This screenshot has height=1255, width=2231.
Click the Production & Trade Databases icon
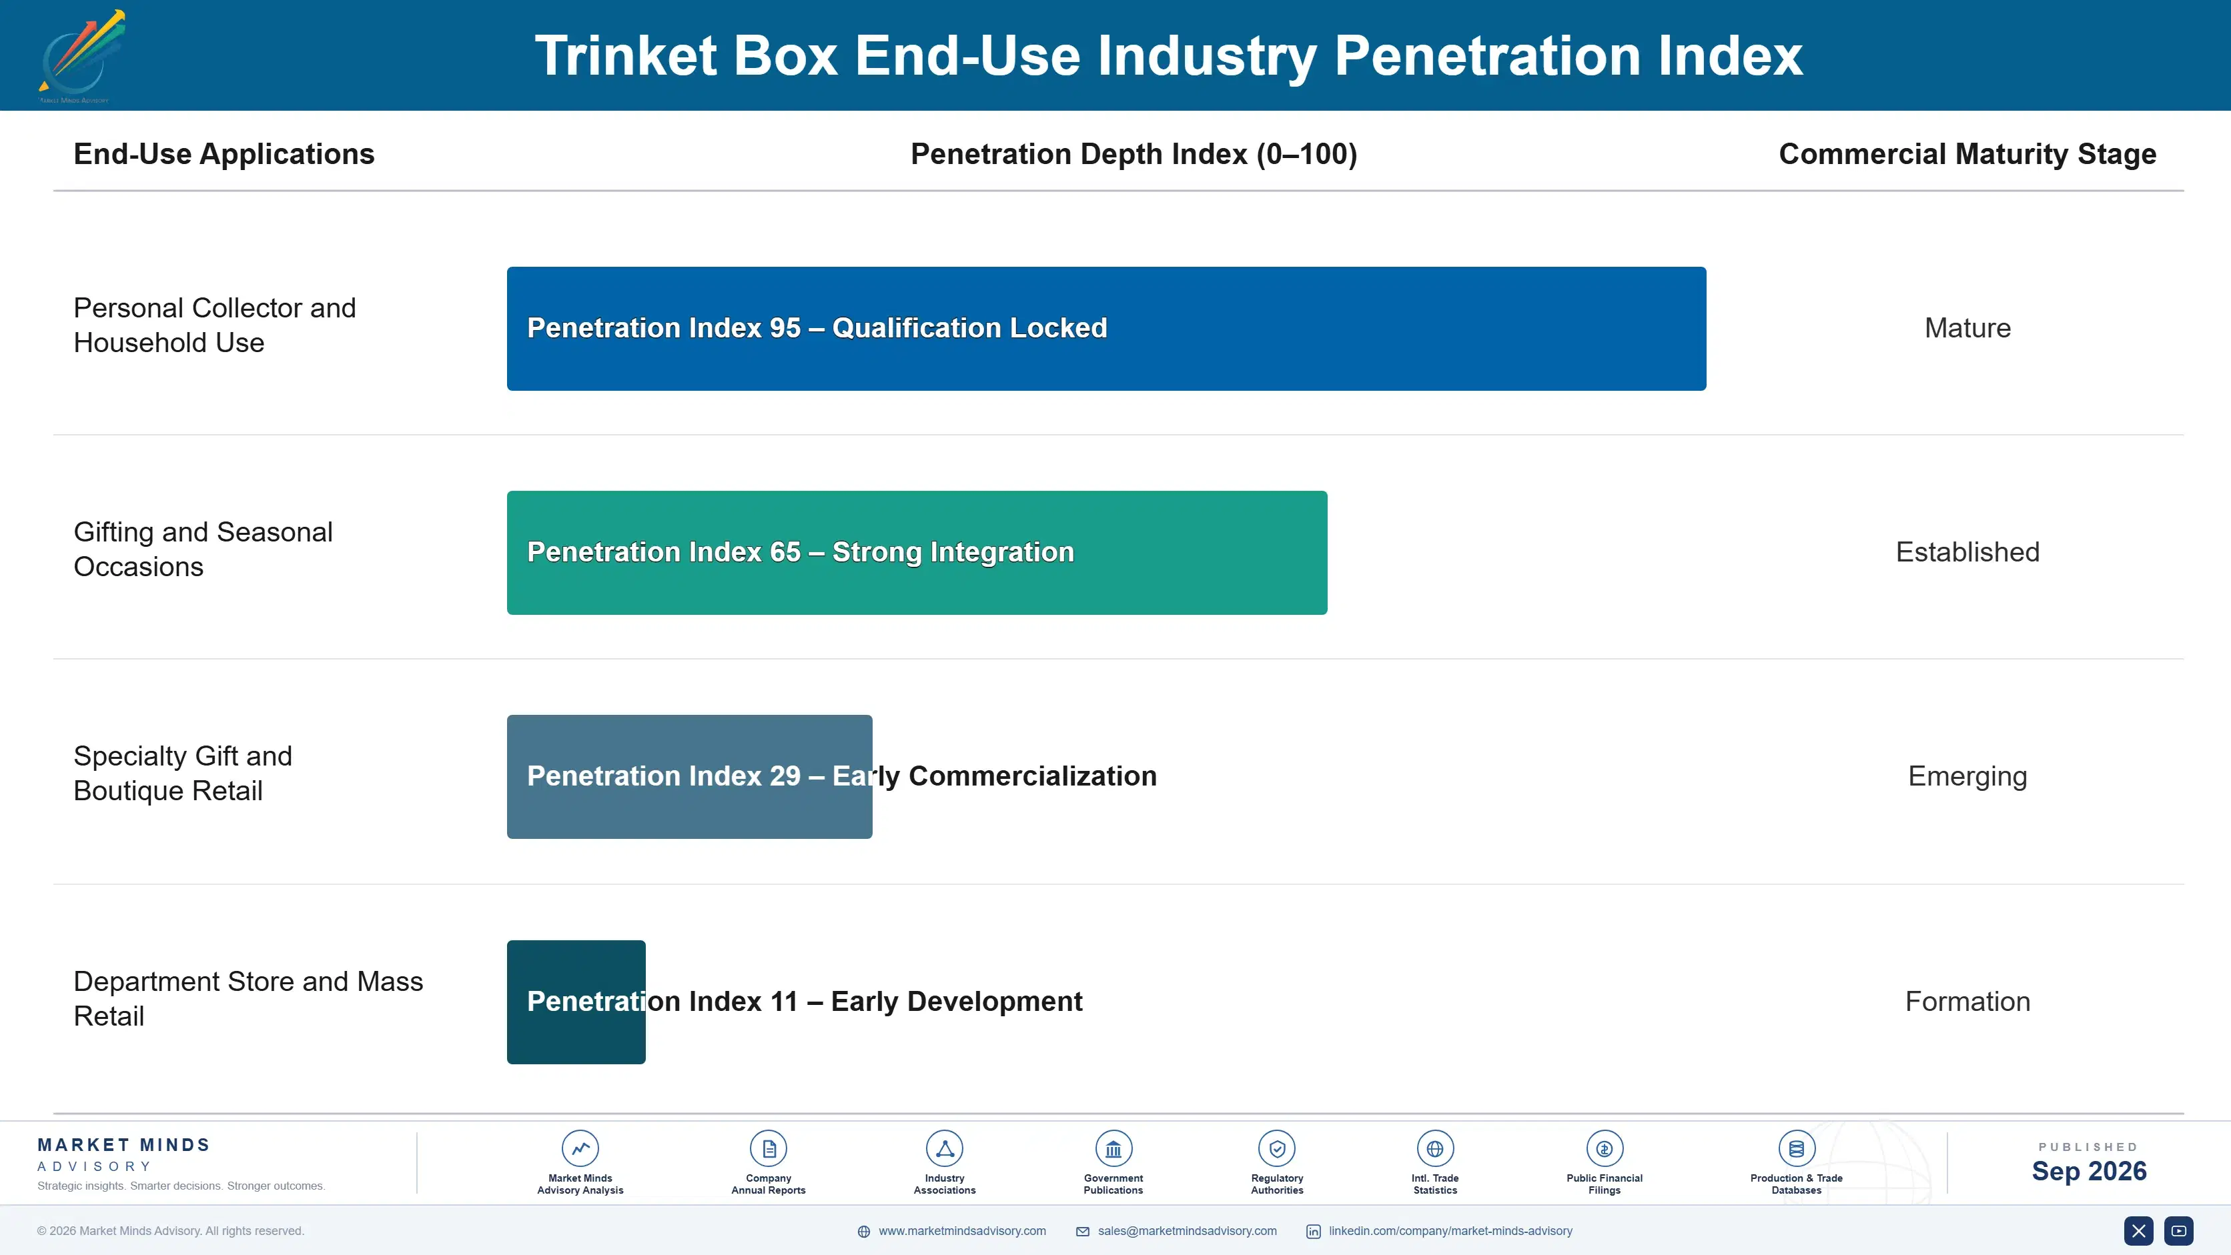(1796, 1148)
